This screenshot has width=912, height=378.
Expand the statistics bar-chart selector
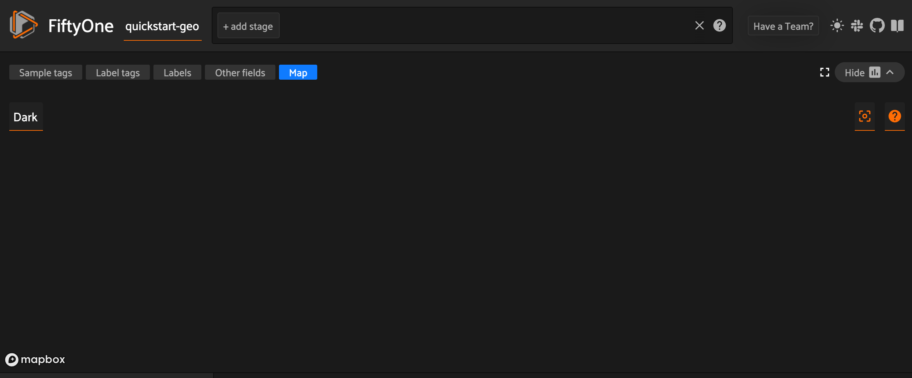pos(875,72)
